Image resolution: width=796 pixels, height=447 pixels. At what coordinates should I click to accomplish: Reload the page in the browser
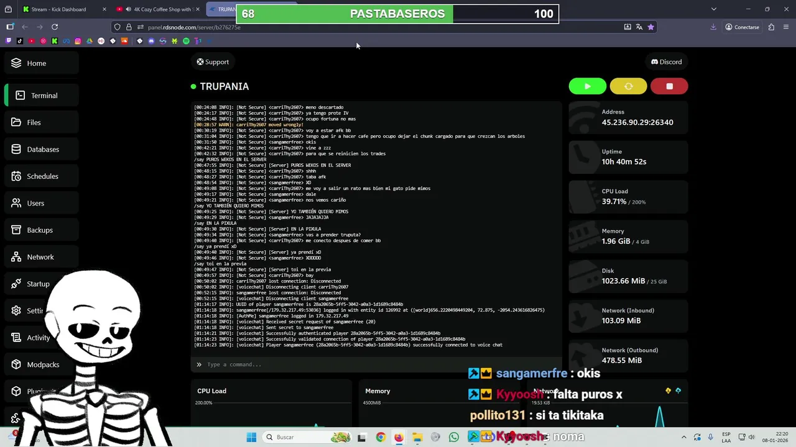(x=55, y=27)
